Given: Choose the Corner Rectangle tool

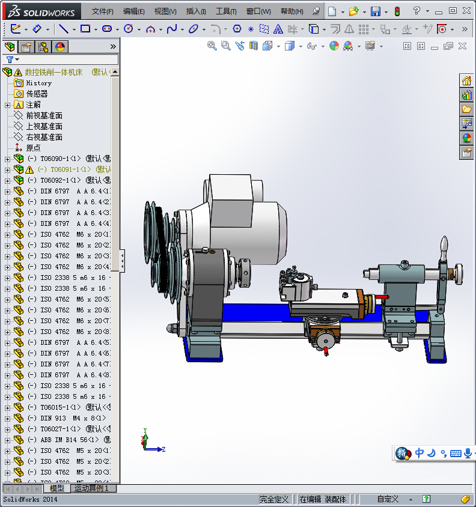Looking at the screenshot, I should (85, 29).
